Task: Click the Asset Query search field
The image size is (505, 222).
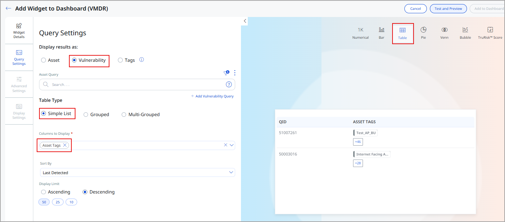Action: [x=137, y=85]
